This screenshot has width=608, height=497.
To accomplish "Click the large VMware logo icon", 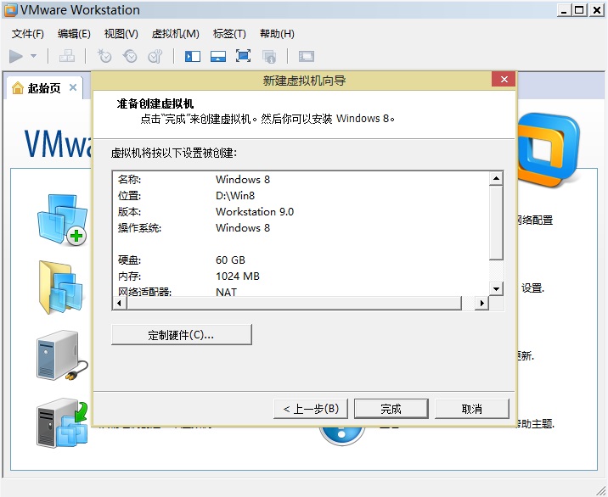I will pyautogui.click(x=549, y=149).
